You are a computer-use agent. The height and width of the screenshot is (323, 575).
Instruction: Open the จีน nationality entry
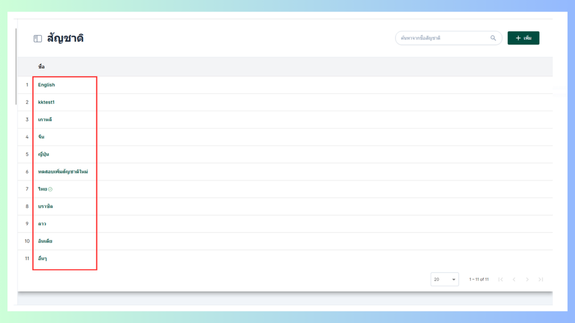tap(41, 137)
